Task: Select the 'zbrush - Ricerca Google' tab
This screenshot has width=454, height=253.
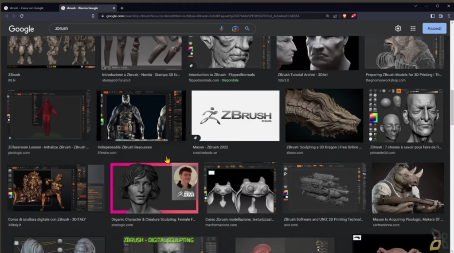Action: coord(88,8)
